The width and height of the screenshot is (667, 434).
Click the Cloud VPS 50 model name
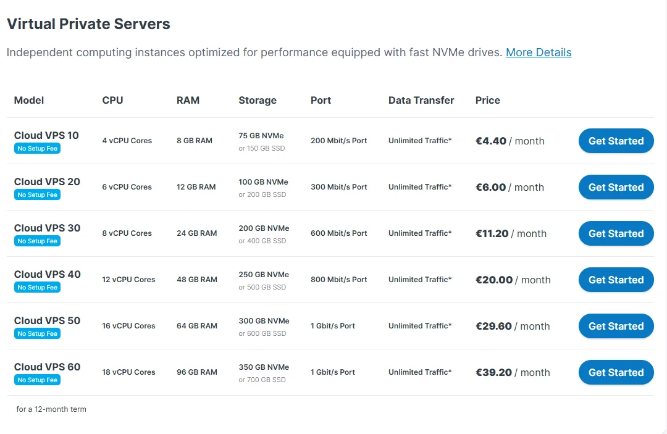[47, 320]
